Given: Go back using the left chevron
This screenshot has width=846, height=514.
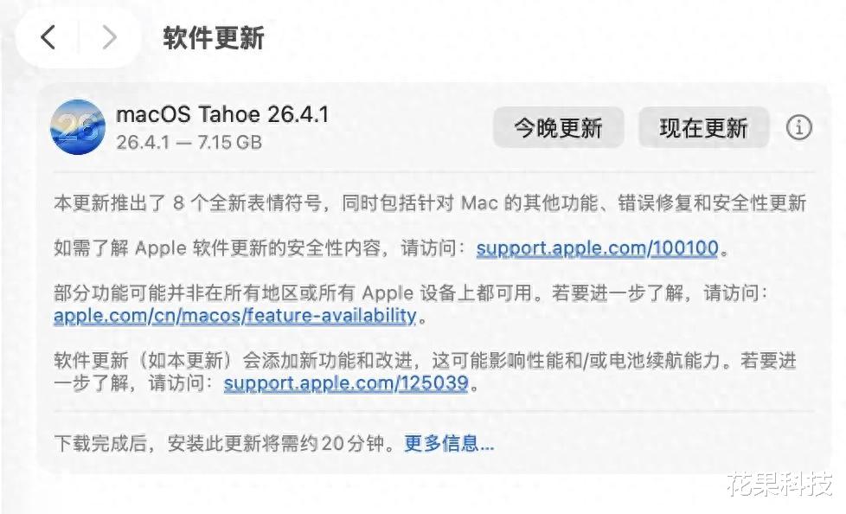Looking at the screenshot, I should pyautogui.click(x=48, y=38).
